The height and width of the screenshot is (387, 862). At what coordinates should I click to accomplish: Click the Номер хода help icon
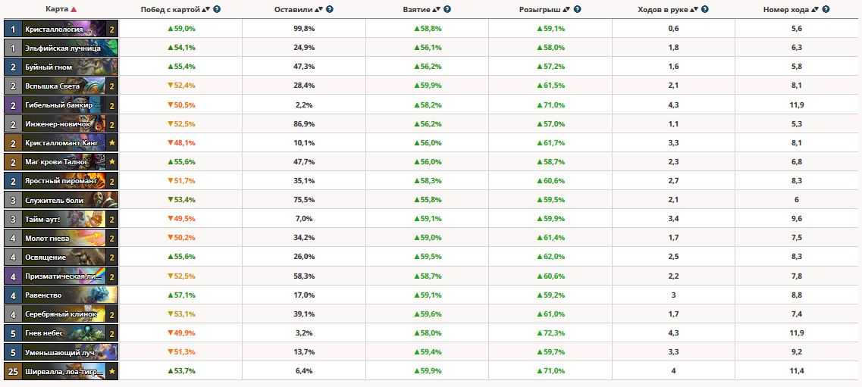[x=825, y=10]
